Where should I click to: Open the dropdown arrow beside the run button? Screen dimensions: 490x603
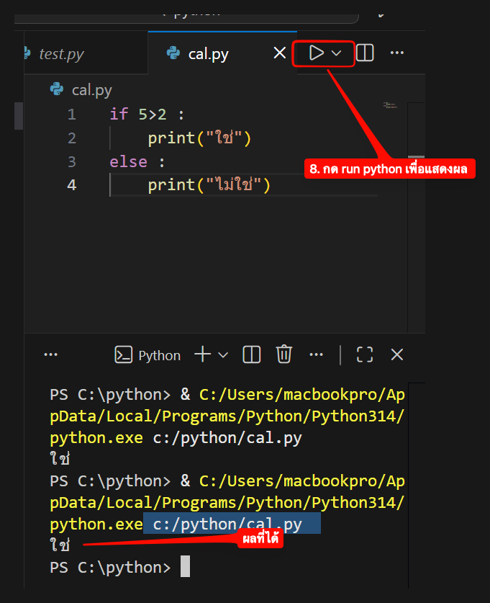[x=336, y=53]
